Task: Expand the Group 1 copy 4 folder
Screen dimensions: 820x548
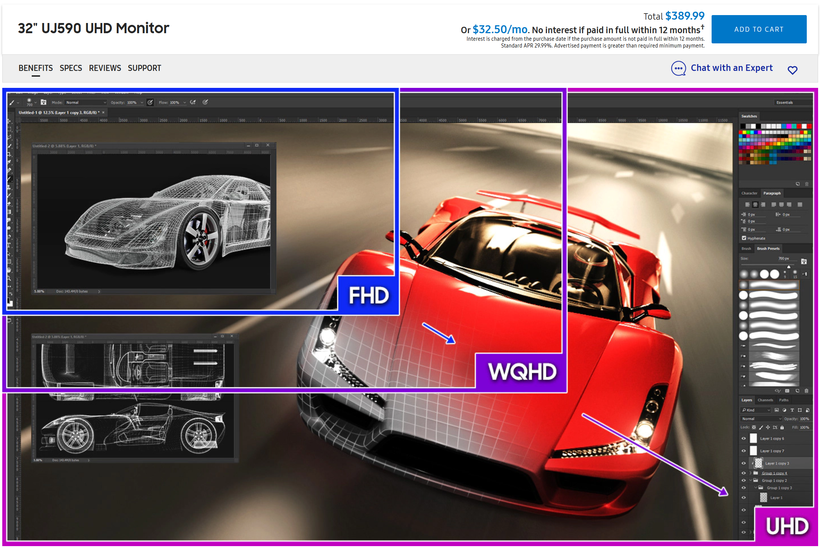Action: pos(751,473)
